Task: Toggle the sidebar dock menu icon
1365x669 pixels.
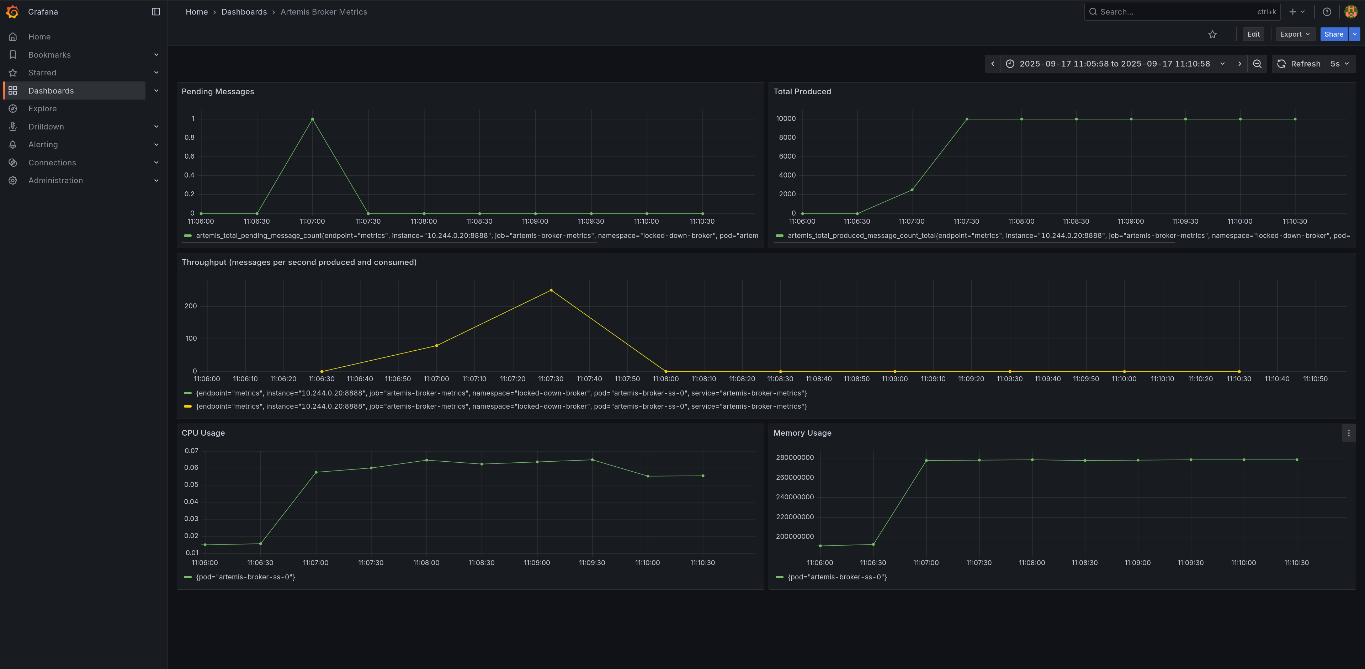Action: (156, 12)
